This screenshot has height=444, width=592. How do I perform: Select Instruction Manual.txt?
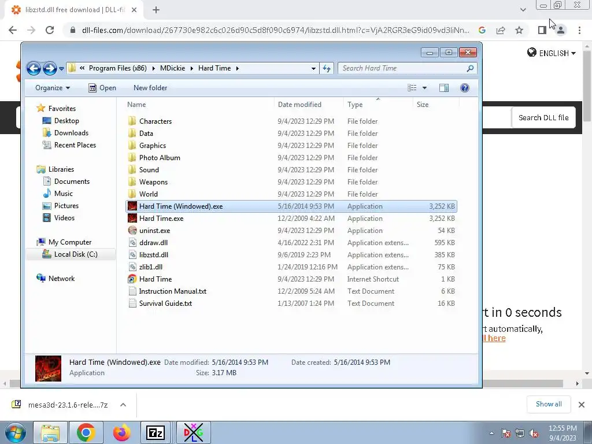click(x=291, y=291)
